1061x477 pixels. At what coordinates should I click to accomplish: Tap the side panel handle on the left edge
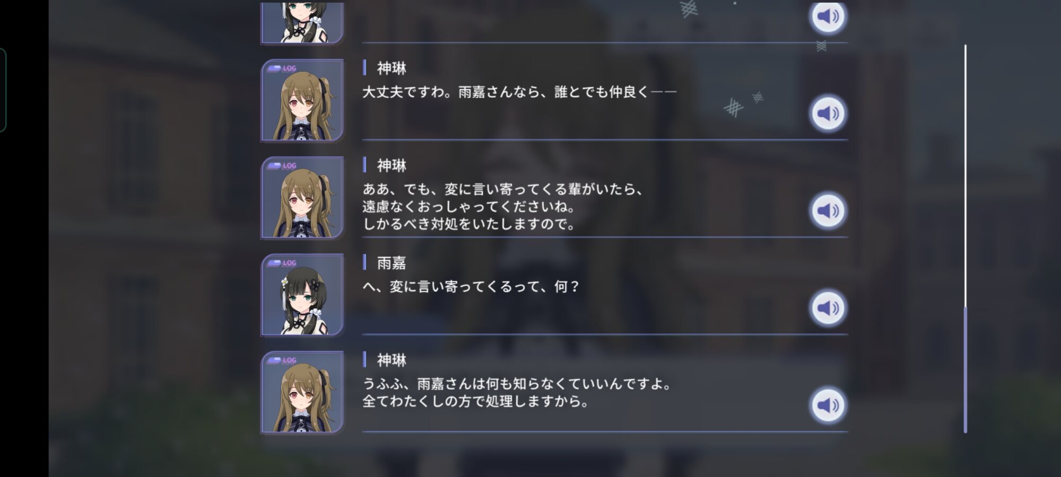(3, 90)
